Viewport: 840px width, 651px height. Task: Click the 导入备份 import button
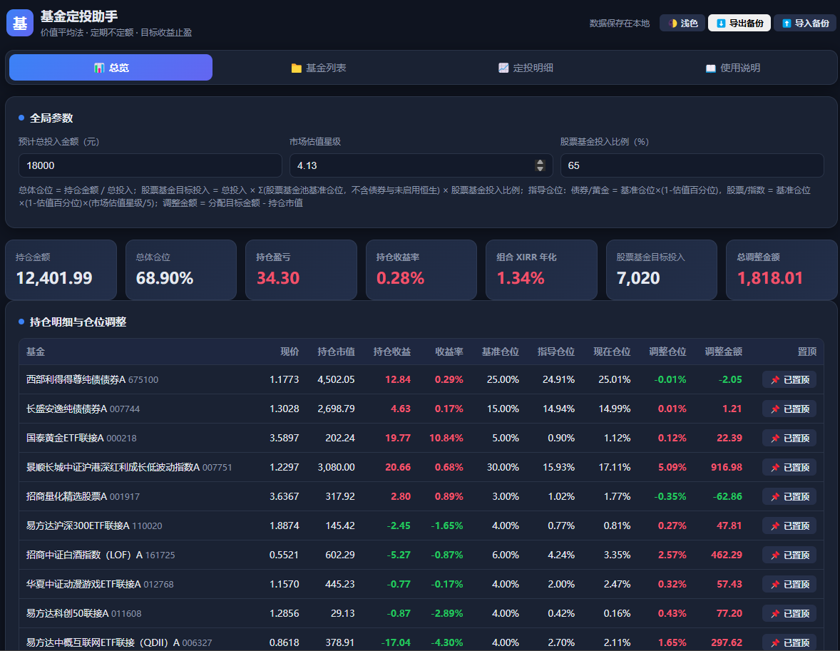805,23
